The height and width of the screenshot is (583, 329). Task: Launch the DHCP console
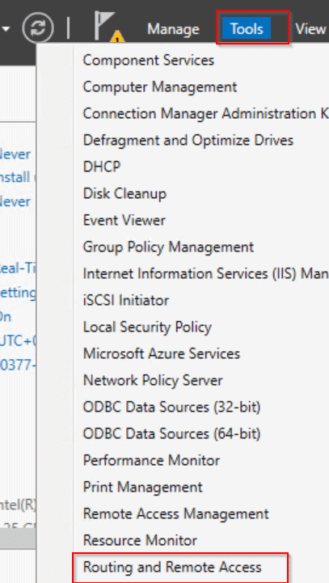[x=102, y=167]
